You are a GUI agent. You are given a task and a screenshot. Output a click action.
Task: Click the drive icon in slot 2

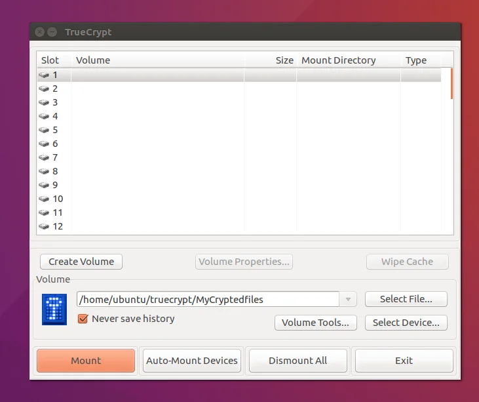pyautogui.click(x=44, y=89)
